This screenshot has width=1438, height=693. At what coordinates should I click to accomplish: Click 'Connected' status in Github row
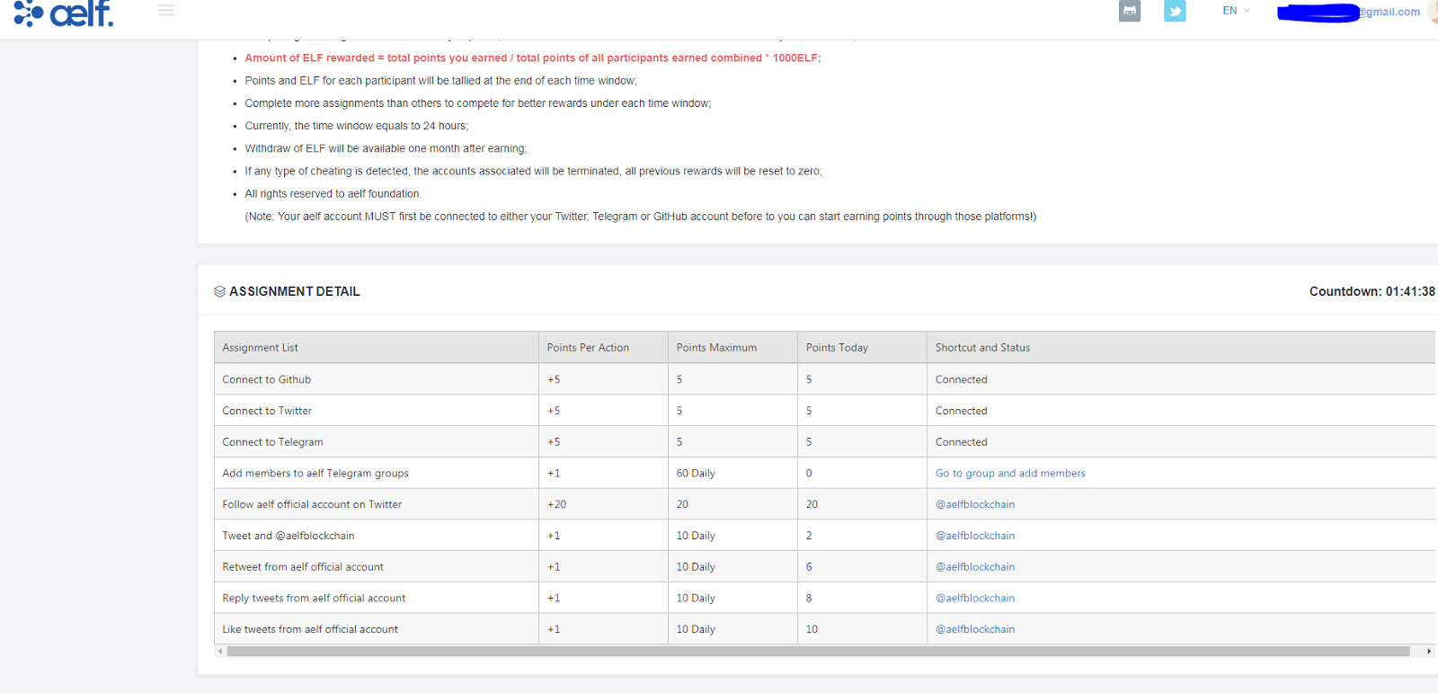pyautogui.click(x=961, y=379)
